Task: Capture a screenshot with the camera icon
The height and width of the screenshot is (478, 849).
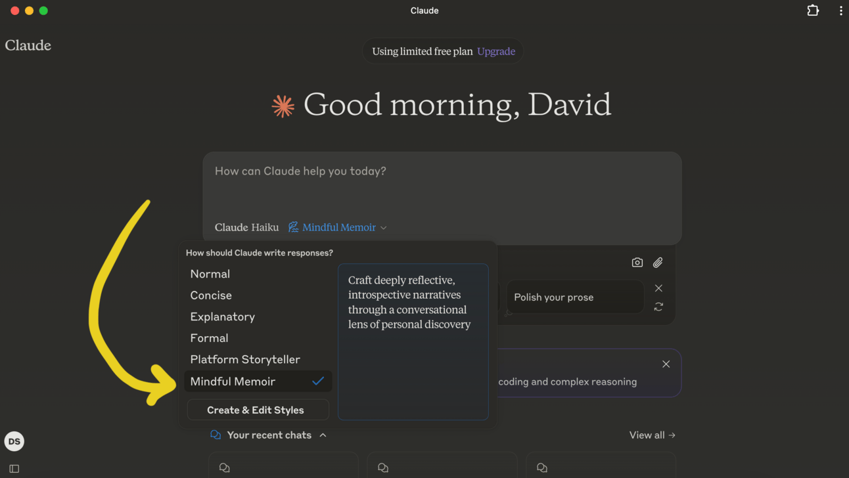Action: pos(637,263)
